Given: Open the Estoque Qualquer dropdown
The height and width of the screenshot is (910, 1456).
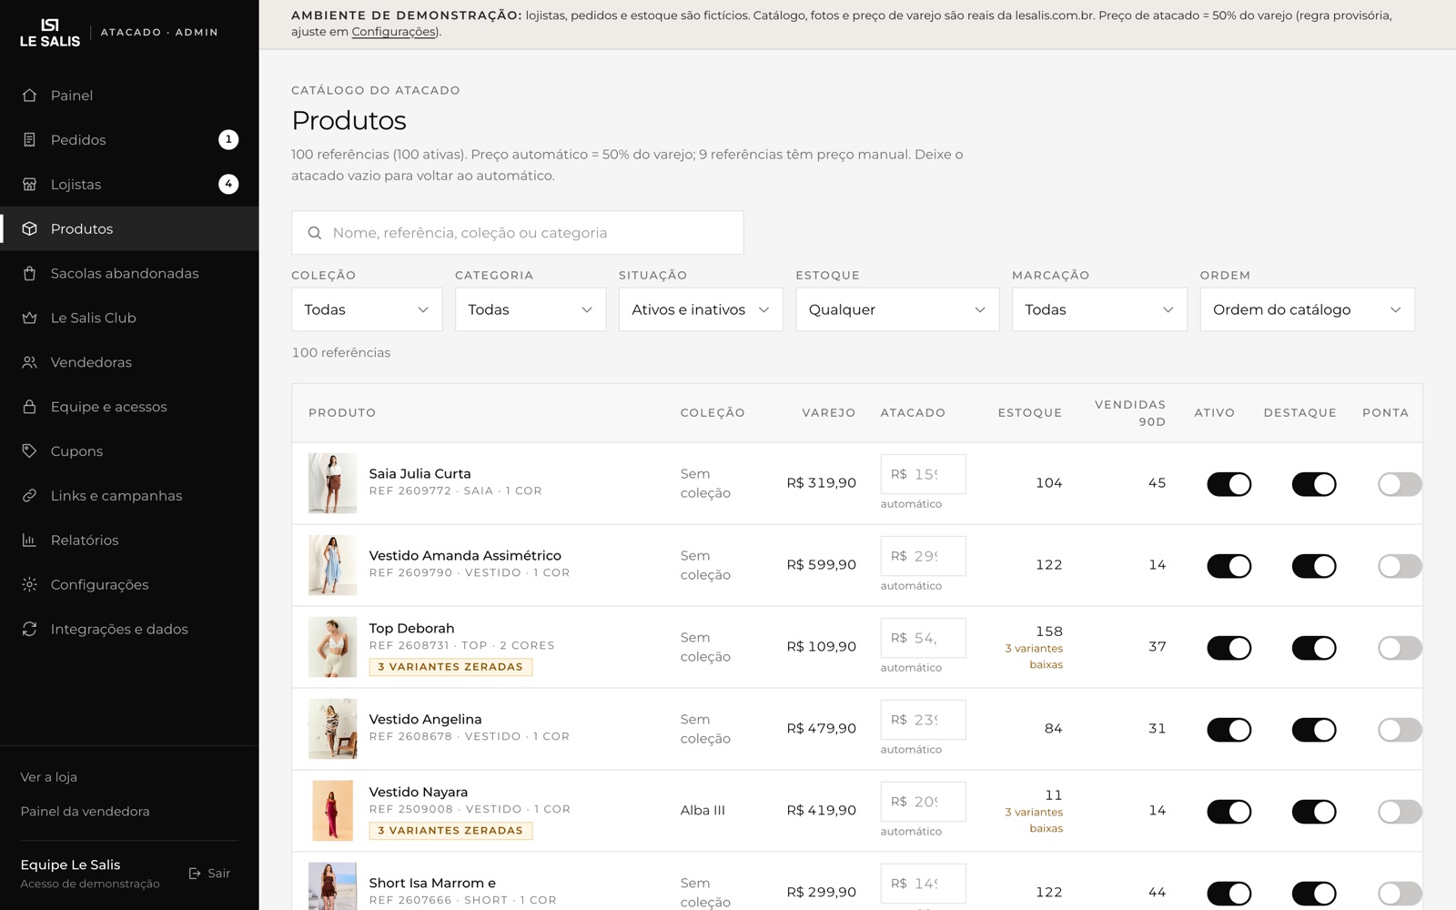Looking at the screenshot, I should coord(897,309).
